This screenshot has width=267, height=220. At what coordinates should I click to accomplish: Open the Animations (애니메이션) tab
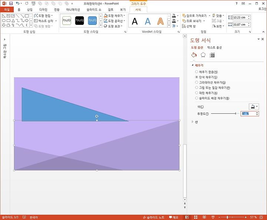pyautogui.click(x=73, y=10)
